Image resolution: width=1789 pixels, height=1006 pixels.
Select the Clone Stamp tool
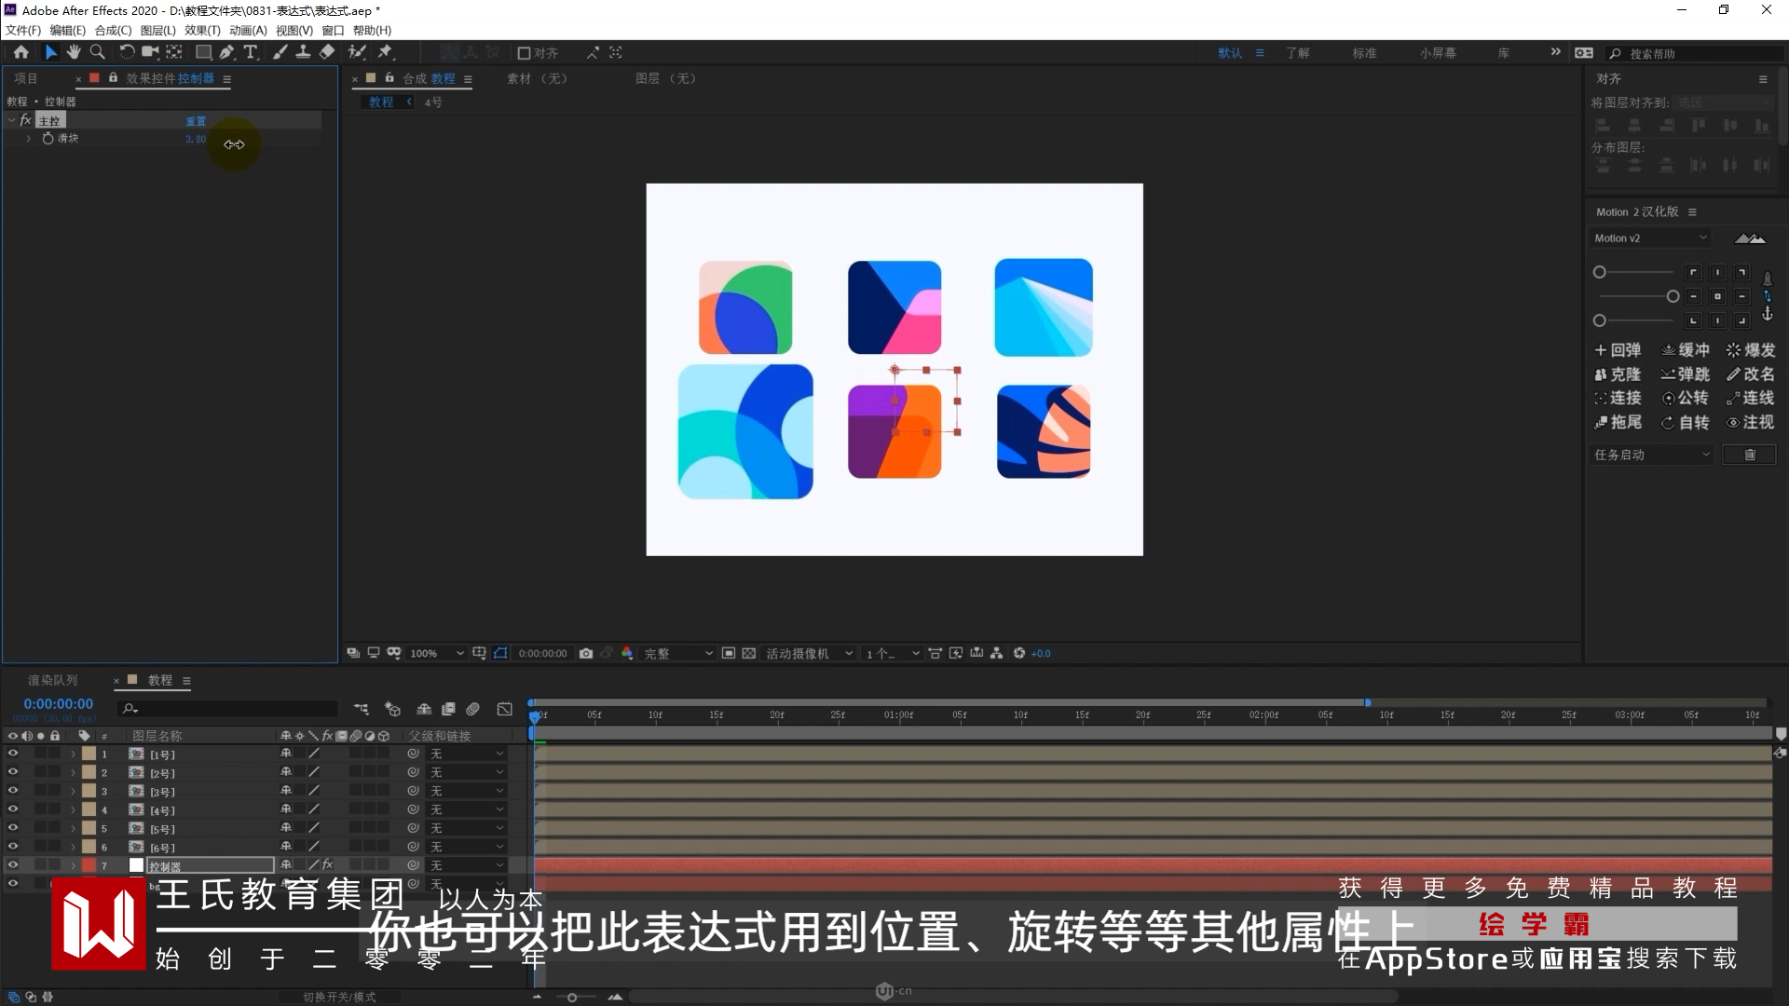tap(303, 52)
